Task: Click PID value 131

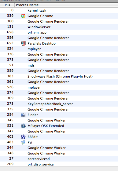Action: (x=10, y=27)
